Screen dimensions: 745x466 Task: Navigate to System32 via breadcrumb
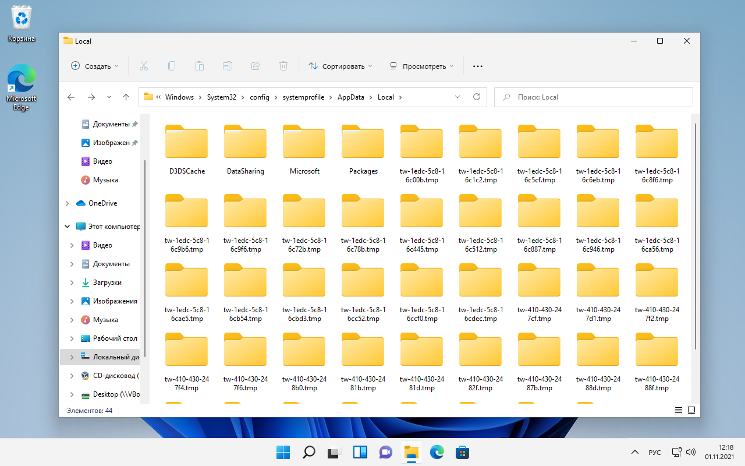pos(222,97)
